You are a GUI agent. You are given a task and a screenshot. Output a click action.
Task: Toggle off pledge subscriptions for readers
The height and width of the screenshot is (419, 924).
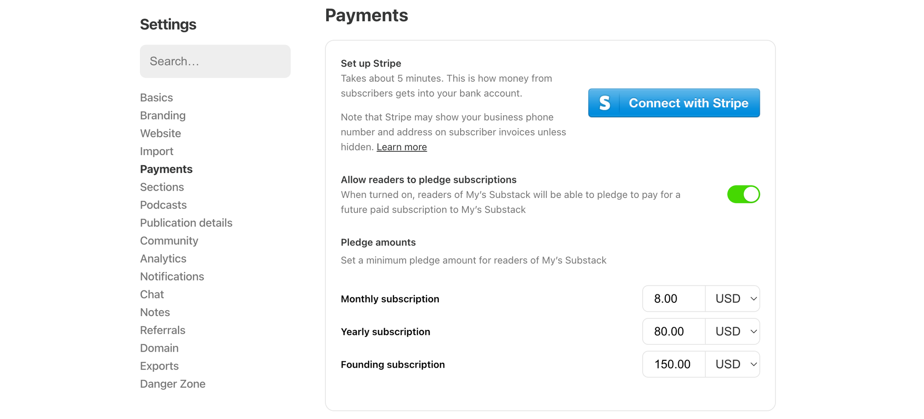pyautogui.click(x=744, y=194)
